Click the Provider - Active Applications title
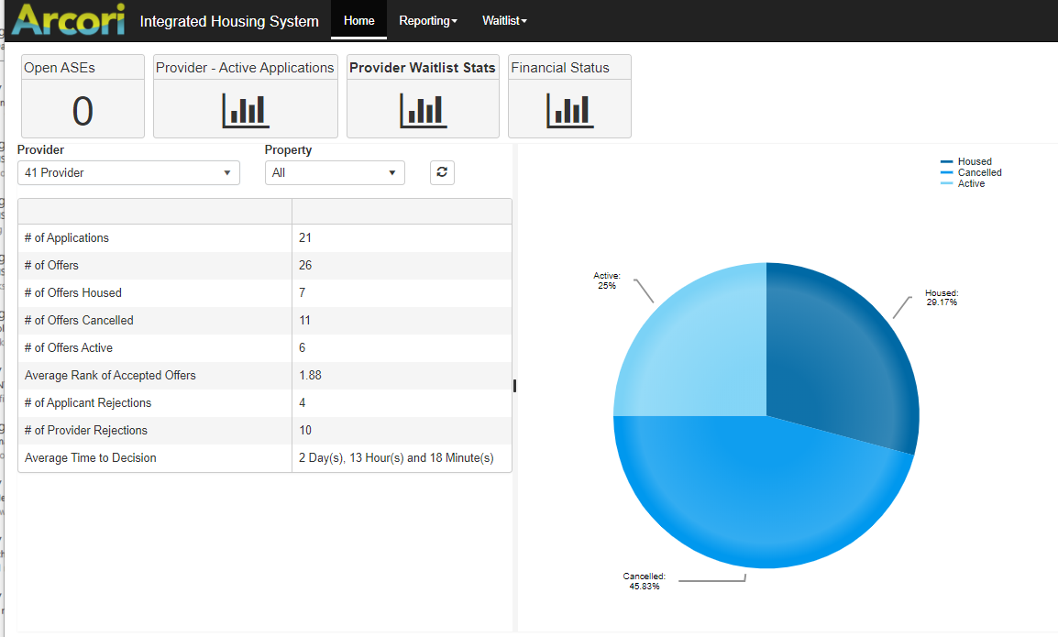 [x=245, y=68]
